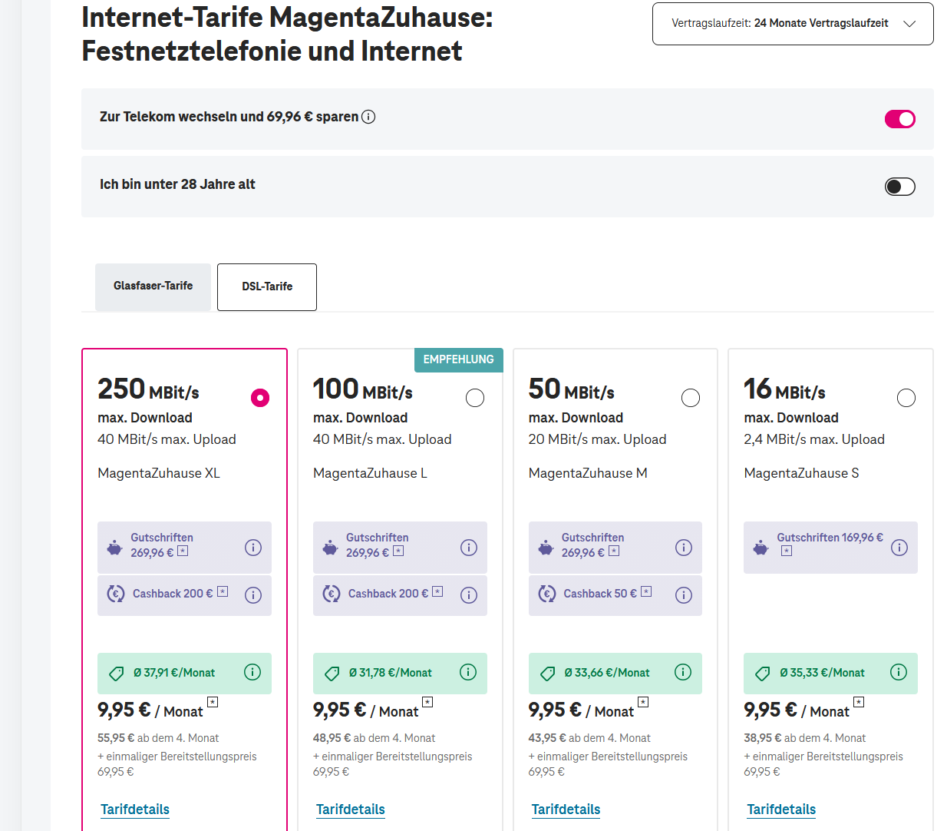Click 2,4 MBit/s max. Upload text

pyautogui.click(x=814, y=439)
